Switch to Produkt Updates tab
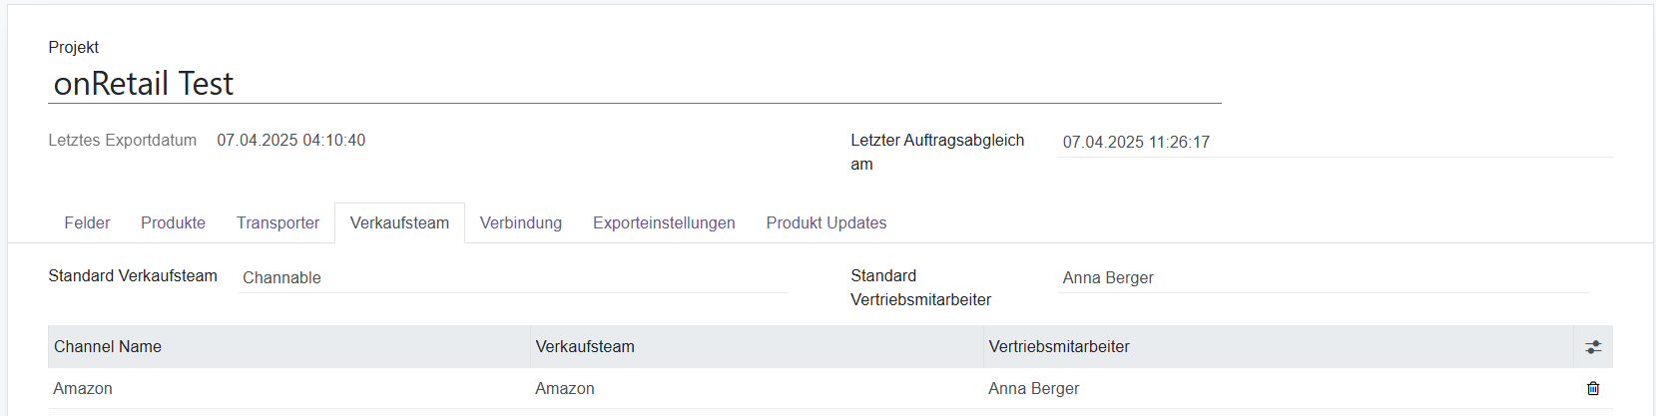Viewport: 1656px width, 416px height. [826, 222]
